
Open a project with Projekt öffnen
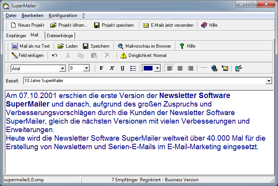click(x=69, y=25)
